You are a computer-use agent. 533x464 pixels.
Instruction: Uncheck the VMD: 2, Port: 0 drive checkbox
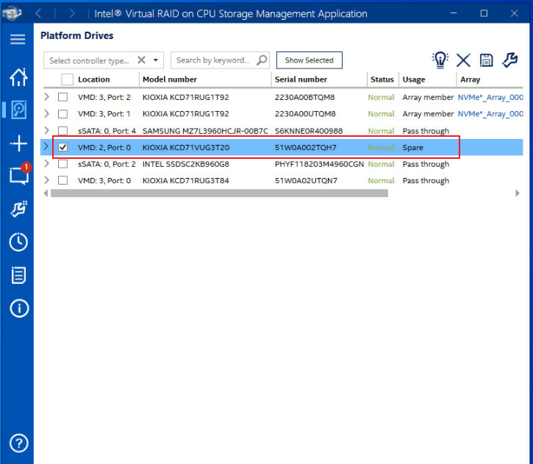click(x=62, y=147)
